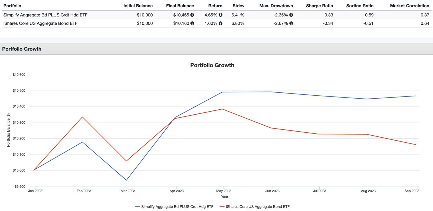
Task: Click the 6.41% Stdev value
Action: (238, 15)
